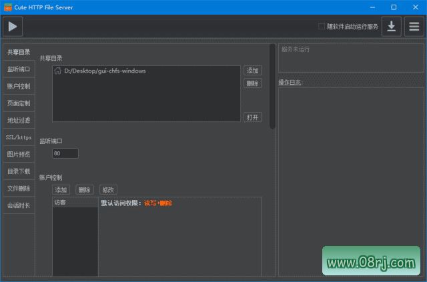This screenshot has height=282, width=427.
Task: Click the settings panel vertical scrollbar
Action: pos(272,86)
